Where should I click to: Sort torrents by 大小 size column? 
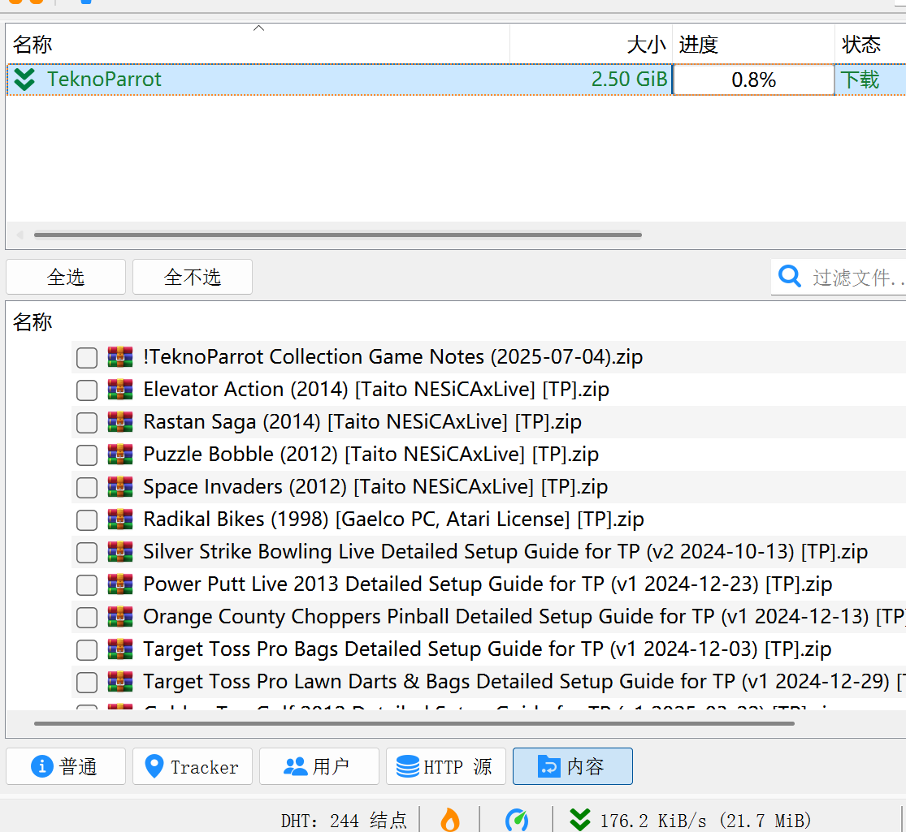click(x=591, y=44)
